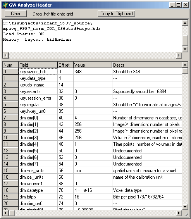Viewport: 191px width, 219px height.
Task: Click the '4 = Int-16' value cell
Action: [93, 190]
